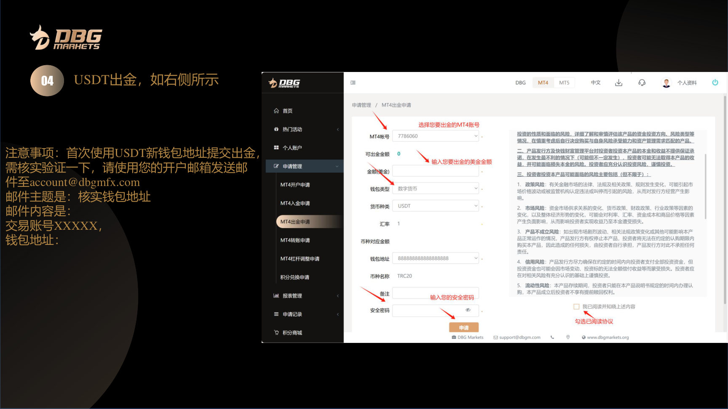Click the user avatar icon
The width and height of the screenshot is (728, 409).
point(666,83)
